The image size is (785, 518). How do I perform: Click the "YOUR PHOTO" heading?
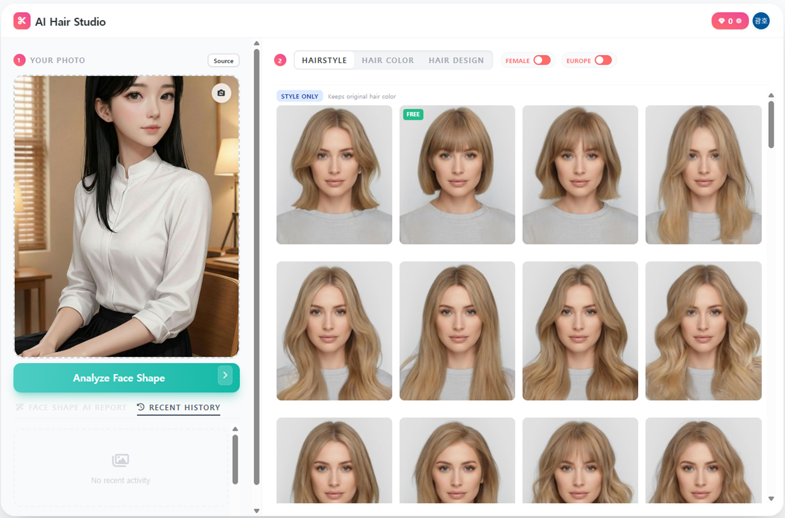(58, 60)
